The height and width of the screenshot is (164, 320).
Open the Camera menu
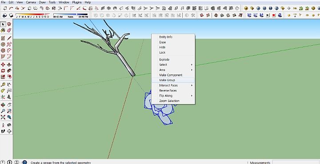point(31,2)
